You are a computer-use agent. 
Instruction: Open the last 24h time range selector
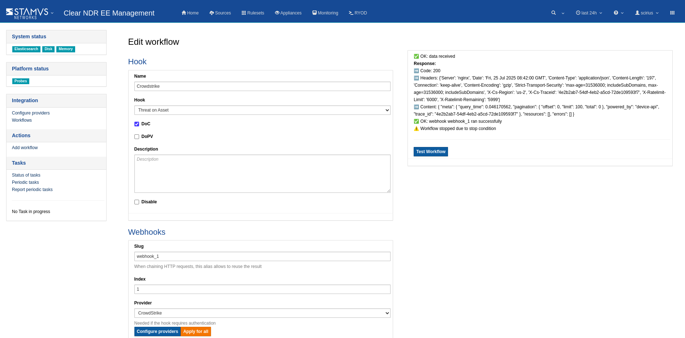coord(589,13)
